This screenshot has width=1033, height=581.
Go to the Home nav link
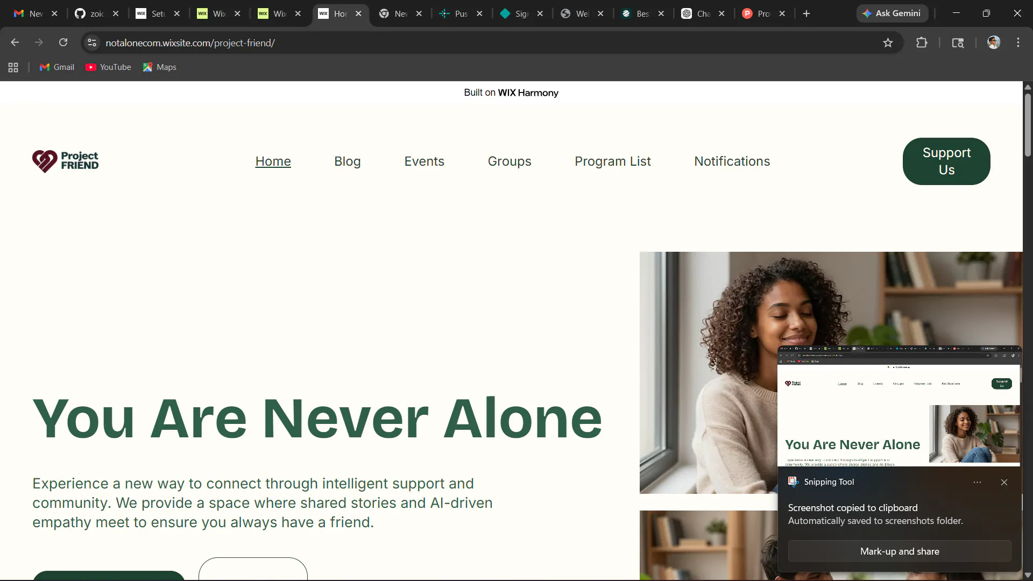pos(273,161)
